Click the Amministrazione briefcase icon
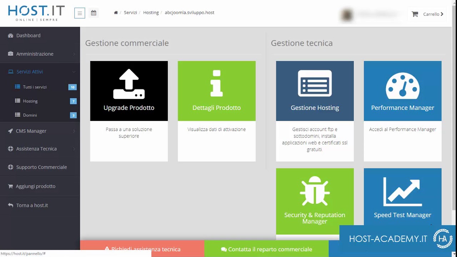 tap(10, 54)
